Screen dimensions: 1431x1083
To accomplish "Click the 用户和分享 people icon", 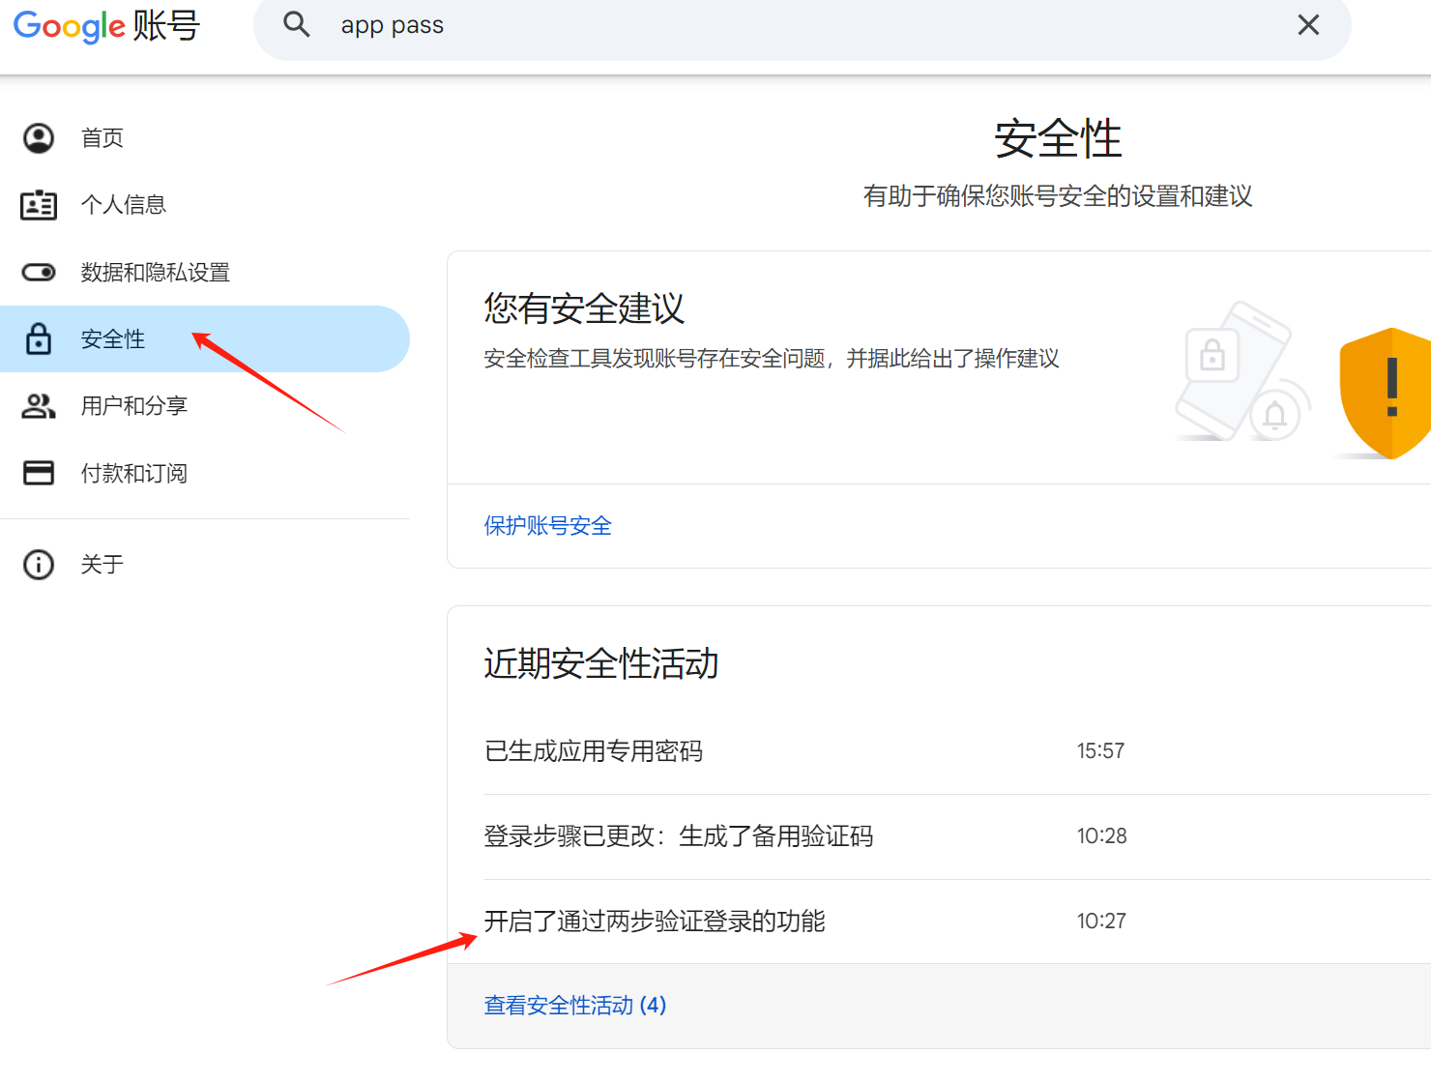I will coord(39,406).
